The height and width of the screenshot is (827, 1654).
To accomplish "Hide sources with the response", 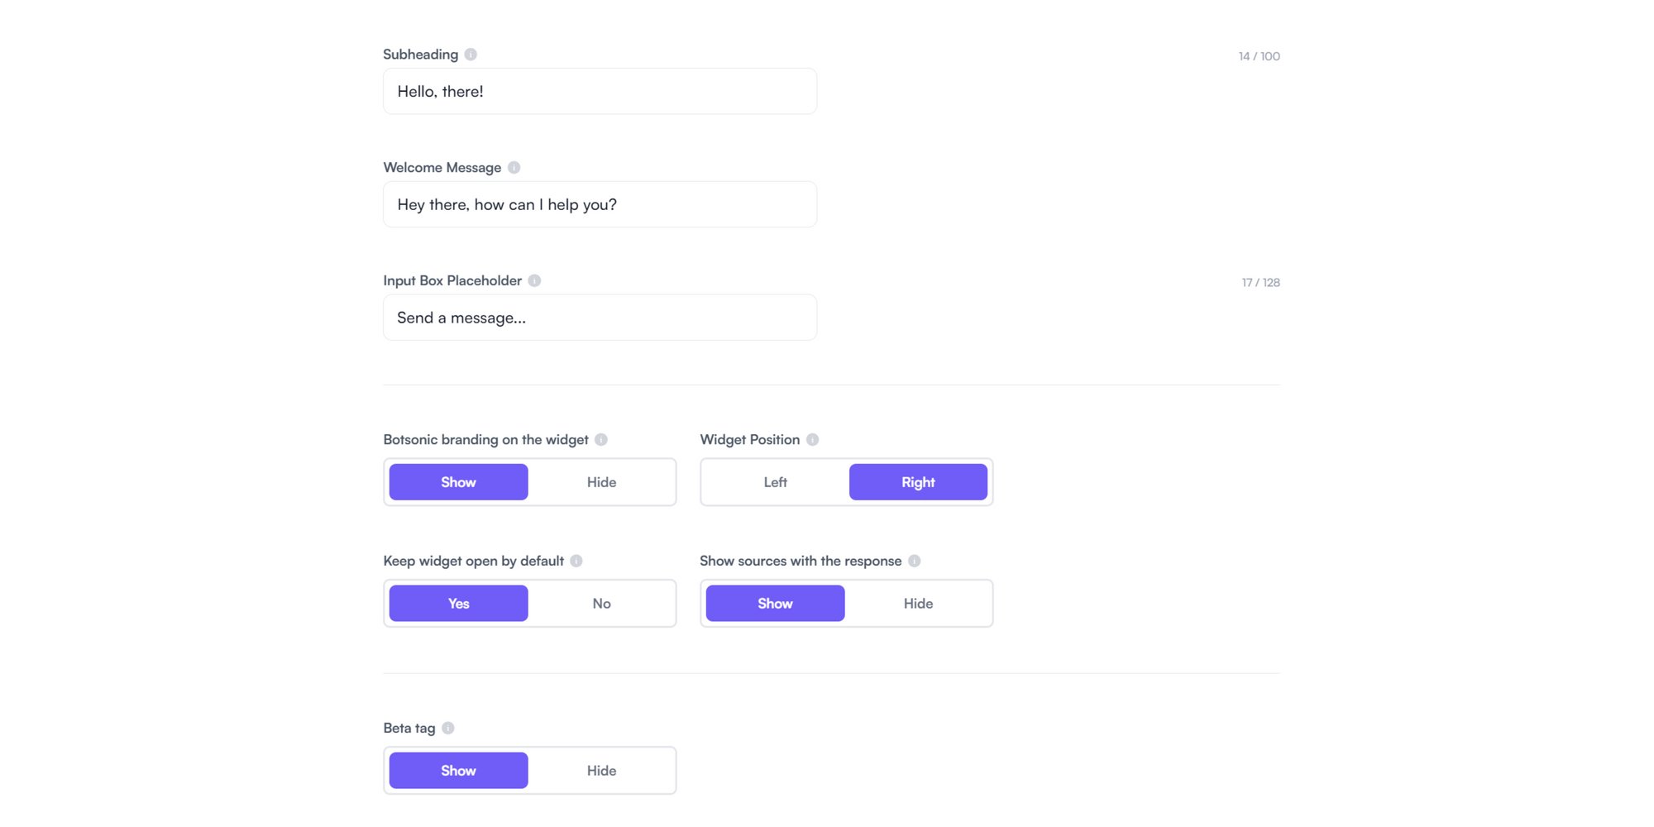I will (918, 603).
